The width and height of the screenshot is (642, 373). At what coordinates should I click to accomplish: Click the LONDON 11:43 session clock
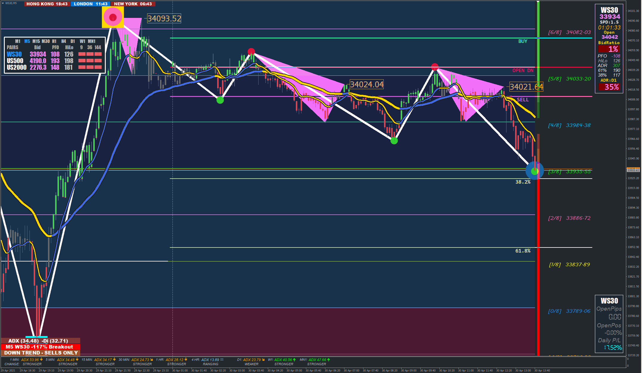(x=91, y=4)
